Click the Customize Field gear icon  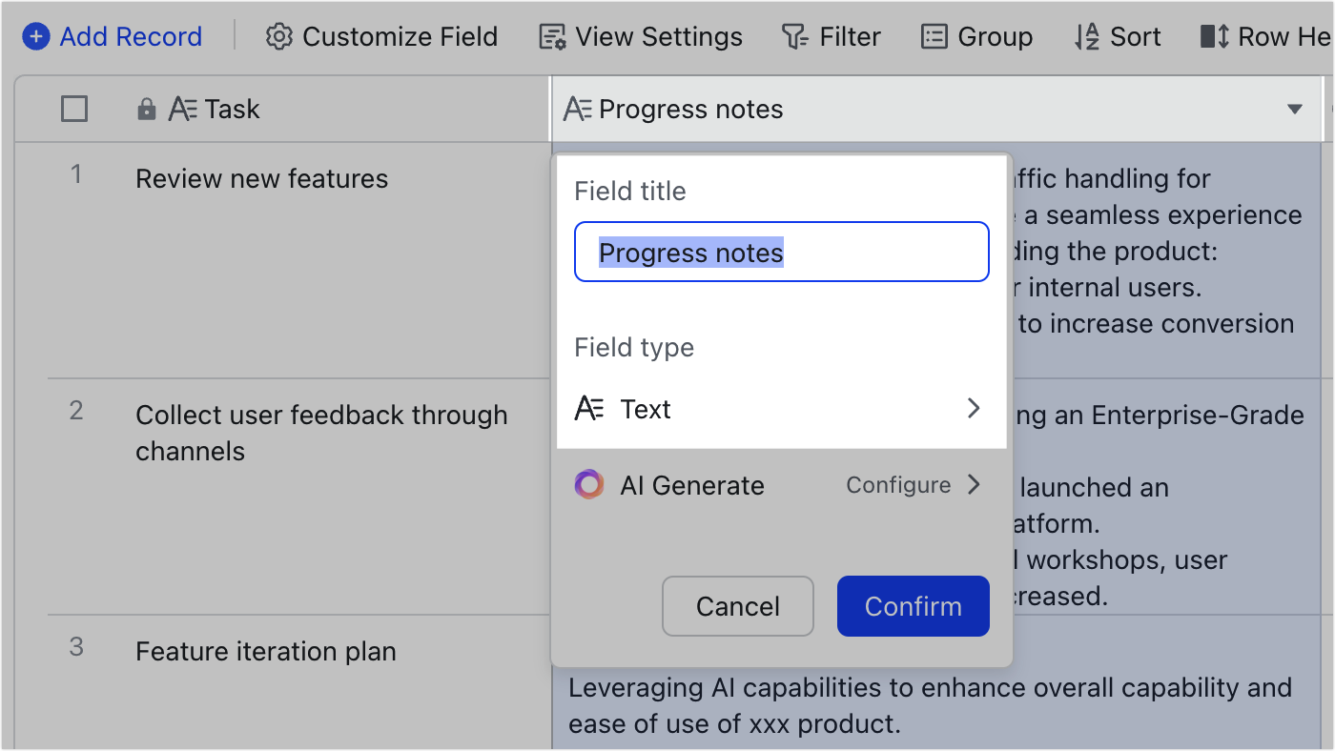click(x=278, y=36)
